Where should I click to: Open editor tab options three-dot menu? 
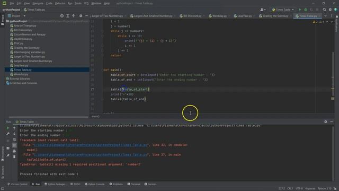point(332,16)
